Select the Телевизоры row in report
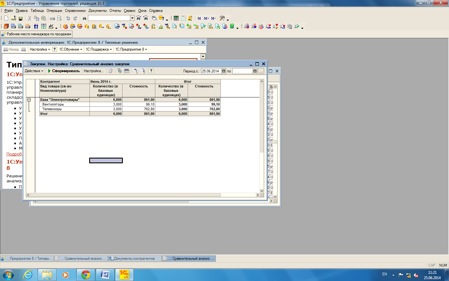This screenshot has height=281, width=449. point(130,109)
